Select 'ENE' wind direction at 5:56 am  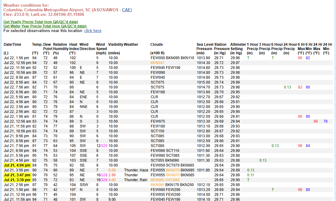pos(83,97)
